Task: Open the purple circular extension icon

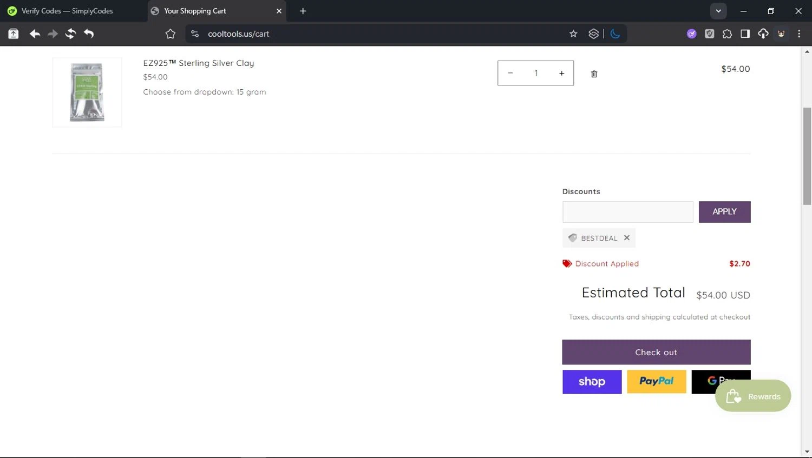Action: tap(691, 34)
